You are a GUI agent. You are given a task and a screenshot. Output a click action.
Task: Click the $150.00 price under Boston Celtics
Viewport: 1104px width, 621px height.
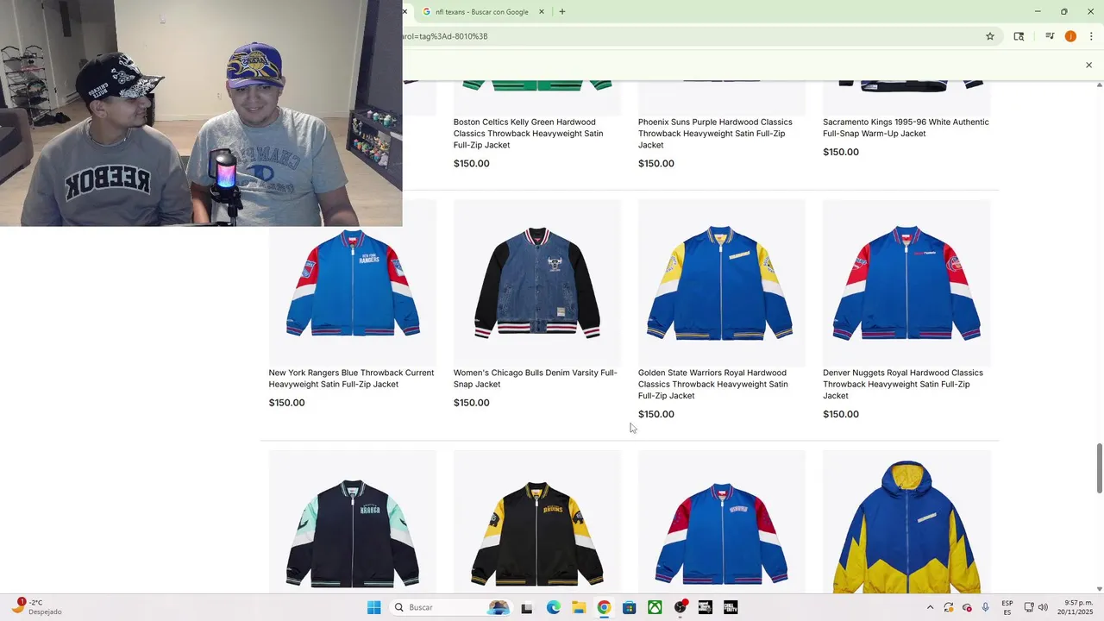click(472, 164)
